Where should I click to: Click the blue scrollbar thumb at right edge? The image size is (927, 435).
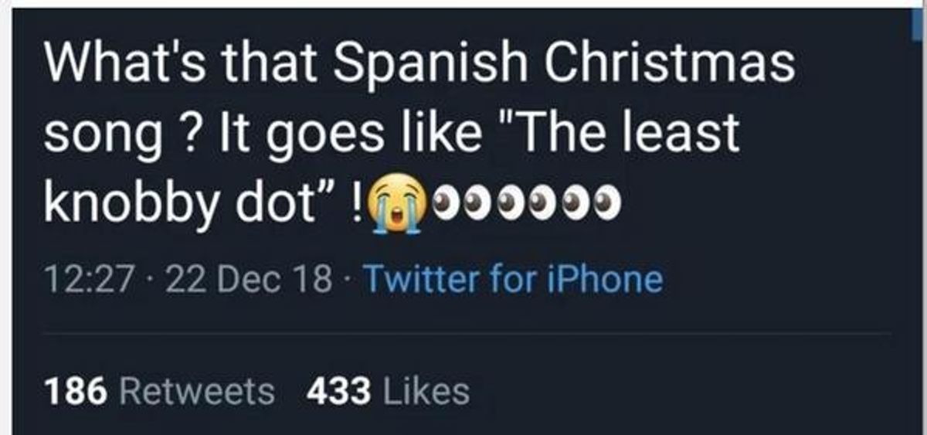[919, 31]
